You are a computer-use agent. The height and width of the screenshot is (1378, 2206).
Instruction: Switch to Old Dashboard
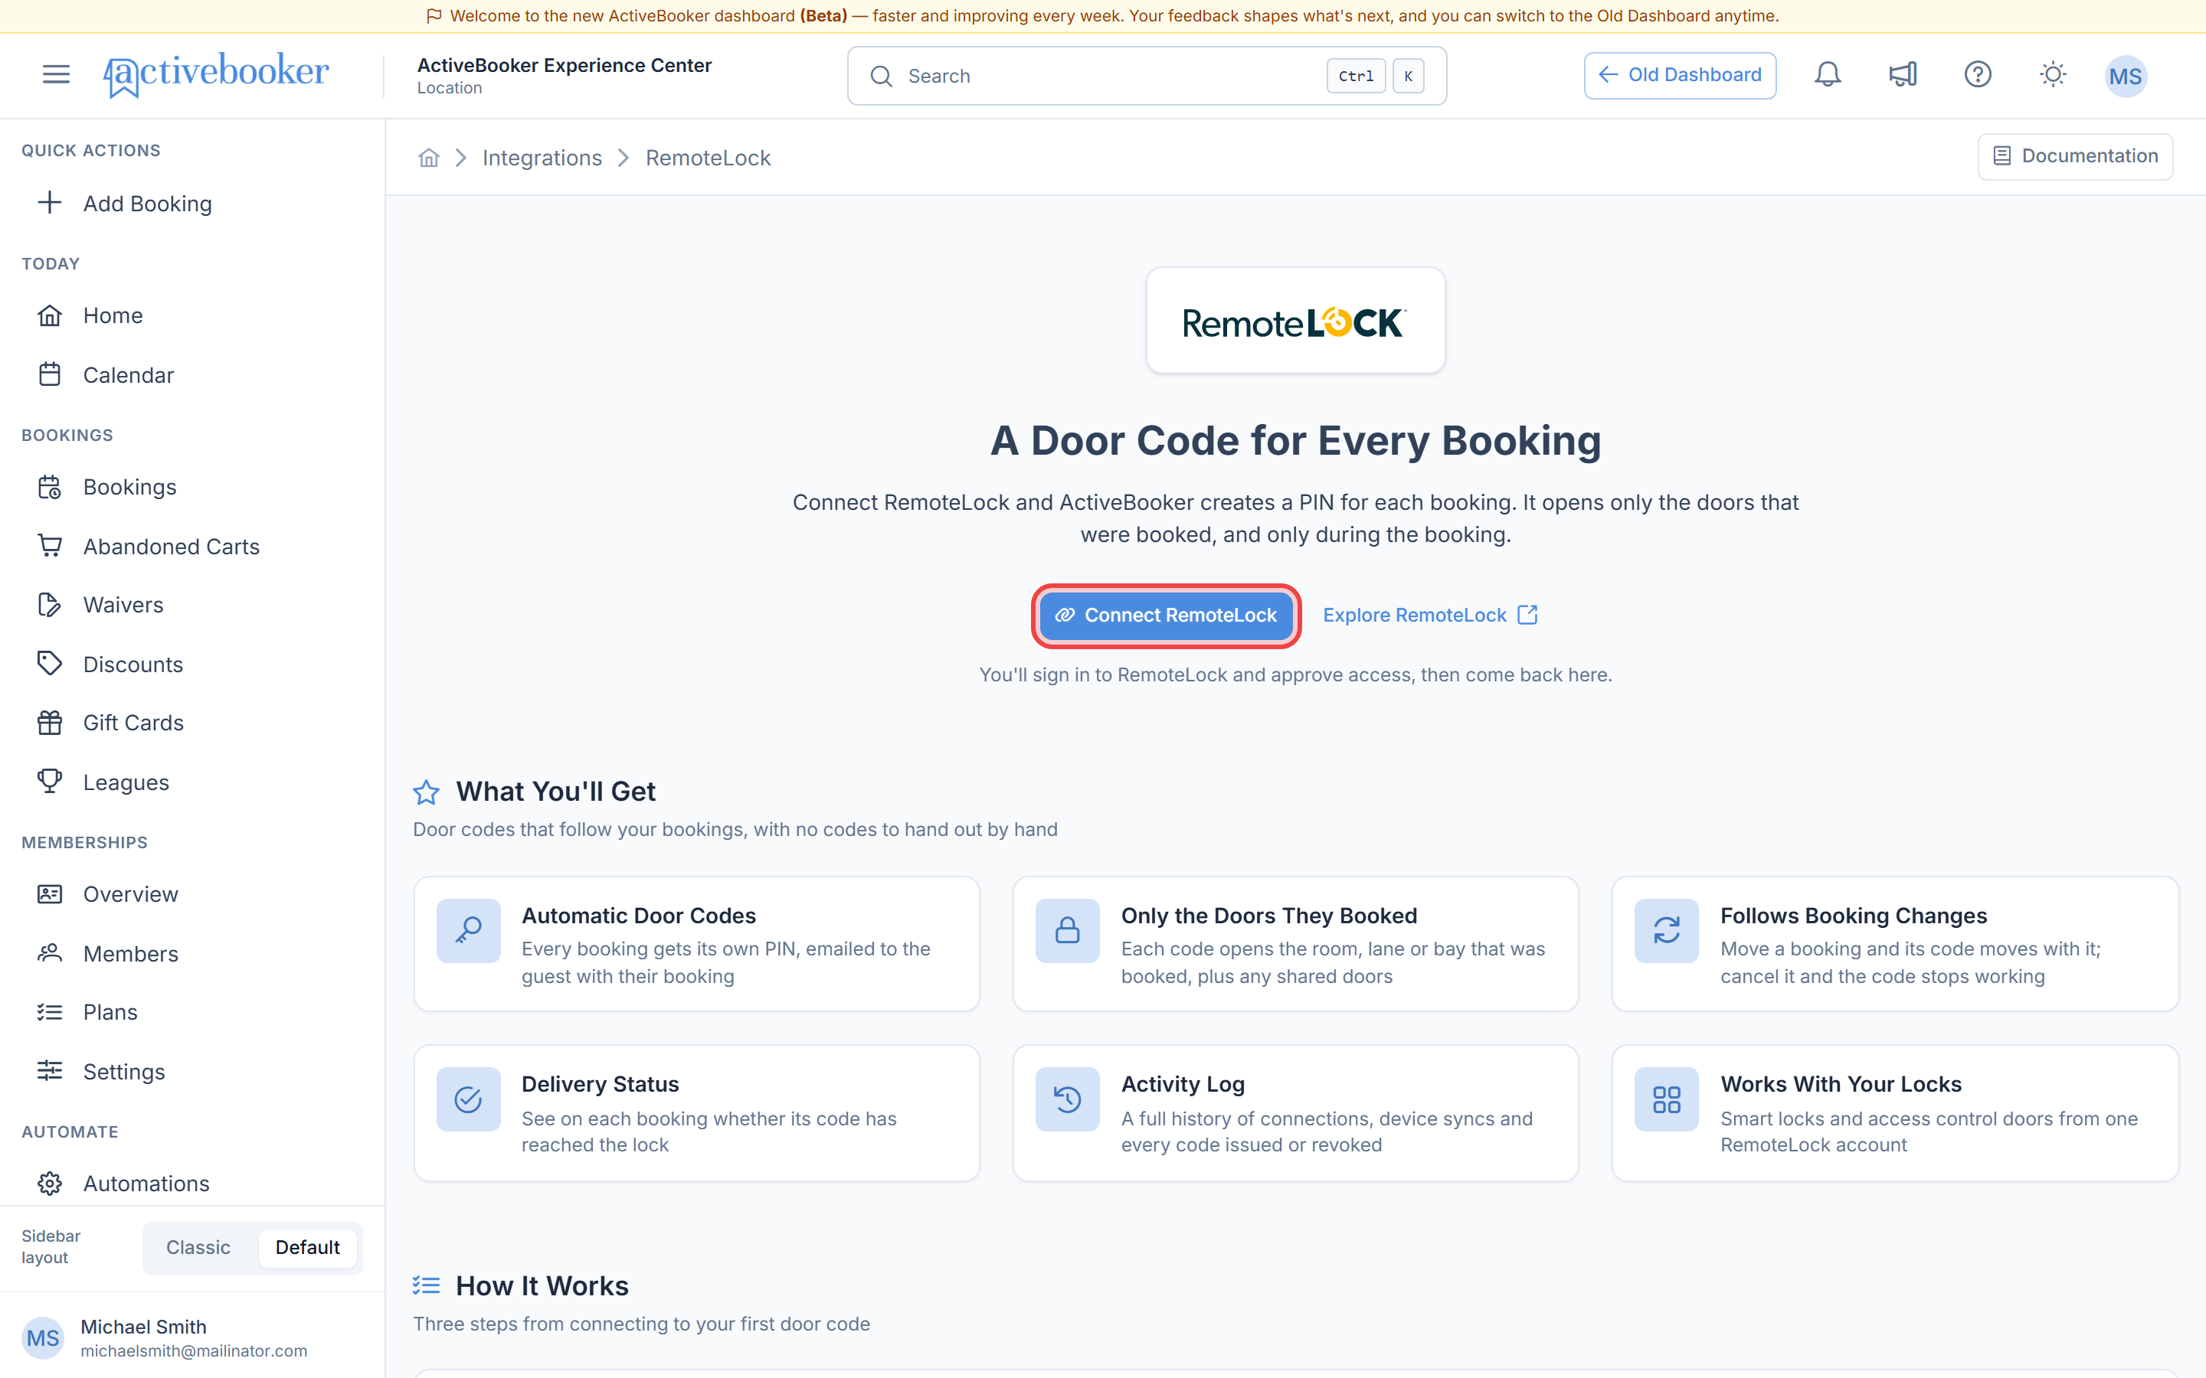pyautogui.click(x=1679, y=75)
